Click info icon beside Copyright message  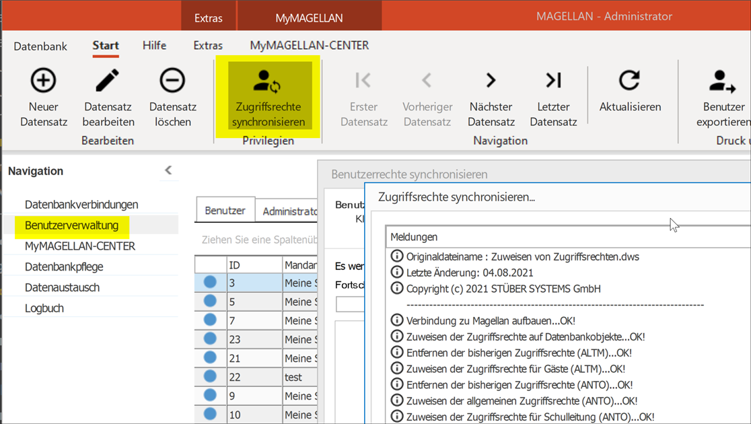397,288
